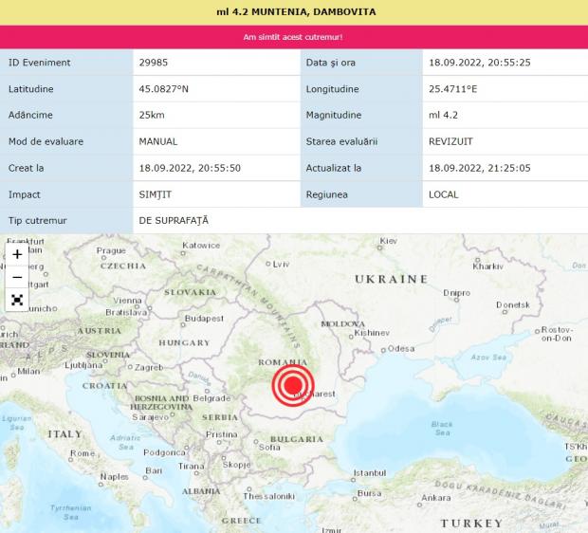
Task: Click the 'Creat la' label cell
Action: pos(66,168)
